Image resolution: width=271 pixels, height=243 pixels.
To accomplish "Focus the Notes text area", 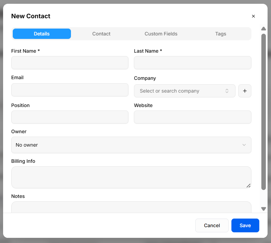I will pyautogui.click(x=131, y=207).
